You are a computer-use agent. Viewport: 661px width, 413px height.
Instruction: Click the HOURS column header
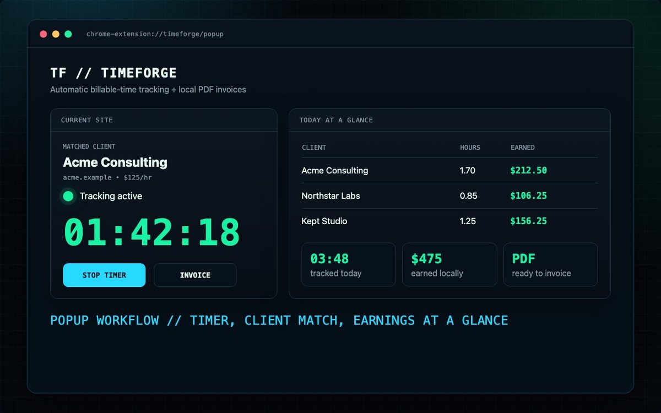tap(470, 148)
